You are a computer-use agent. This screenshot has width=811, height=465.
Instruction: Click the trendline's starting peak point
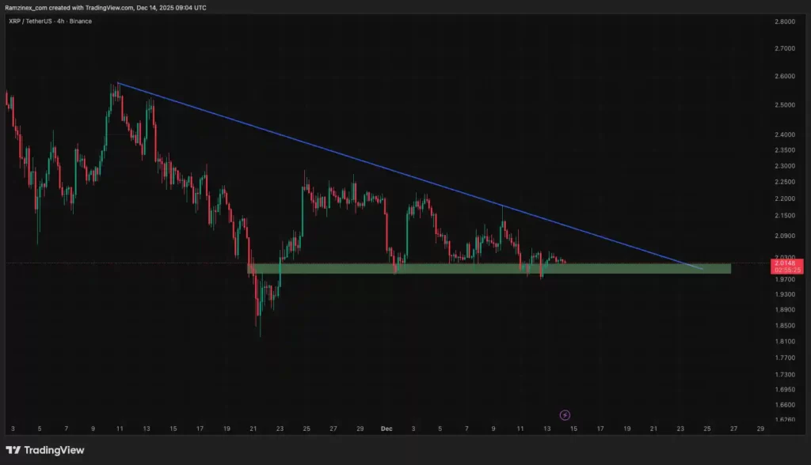pyautogui.click(x=117, y=83)
